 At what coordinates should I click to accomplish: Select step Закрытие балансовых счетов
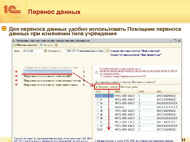pos(51,68)
